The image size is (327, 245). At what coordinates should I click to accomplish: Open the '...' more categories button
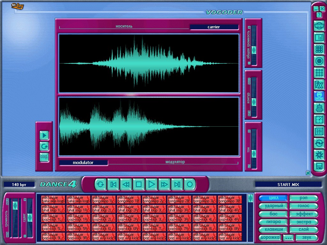[x=288, y=238]
